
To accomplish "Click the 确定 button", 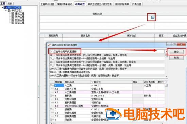I will tap(176, 52).
